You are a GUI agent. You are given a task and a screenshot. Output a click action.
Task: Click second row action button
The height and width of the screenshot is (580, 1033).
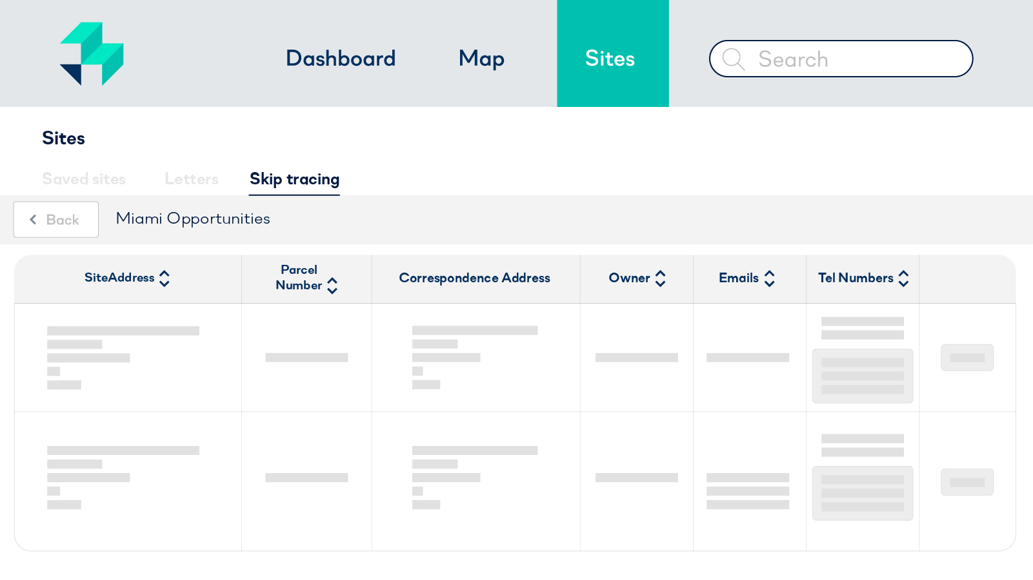pyautogui.click(x=967, y=482)
